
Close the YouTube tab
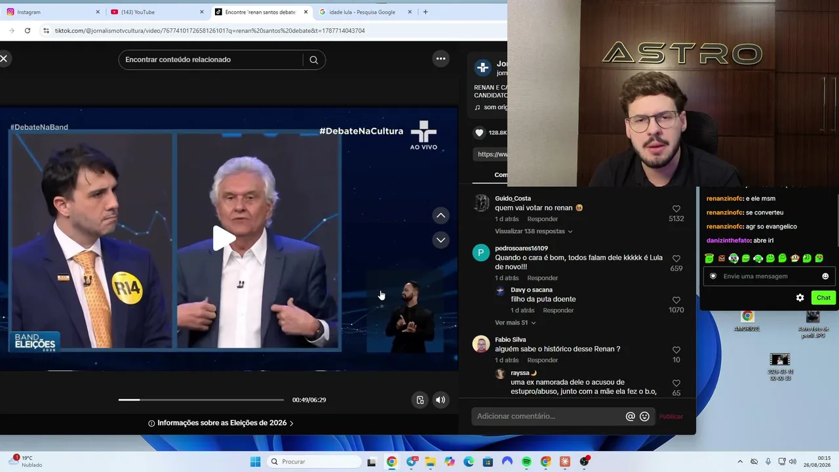(x=202, y=12)
